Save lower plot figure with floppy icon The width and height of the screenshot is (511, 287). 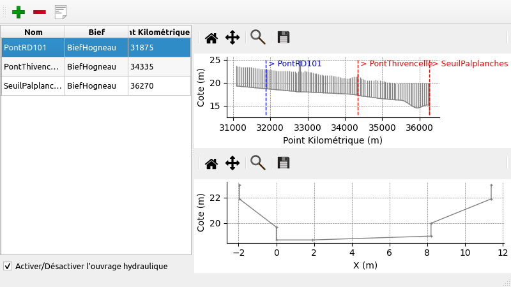pos(284,164)
